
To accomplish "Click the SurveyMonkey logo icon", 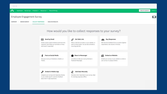I will (x=12, y=10).
